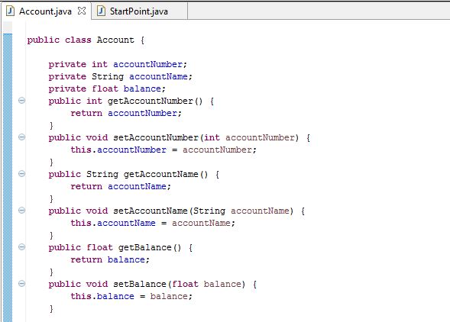
Task: Close the Account.java editor tab
Action: pyautogui.click(x=82, y=11)
